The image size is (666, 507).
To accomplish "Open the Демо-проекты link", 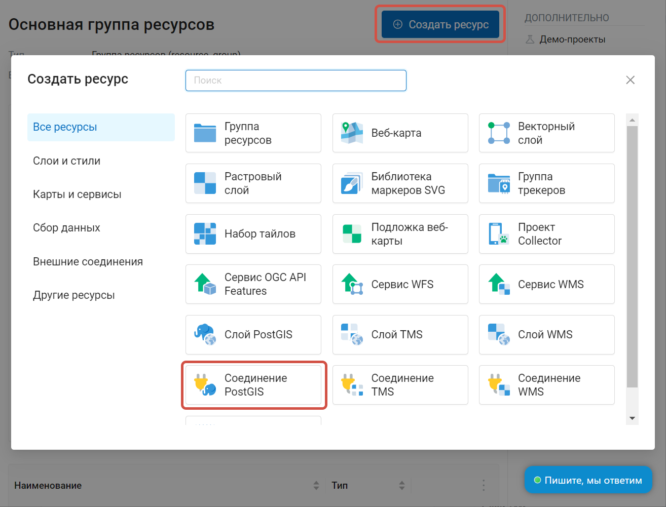I will tap(572, 39).
